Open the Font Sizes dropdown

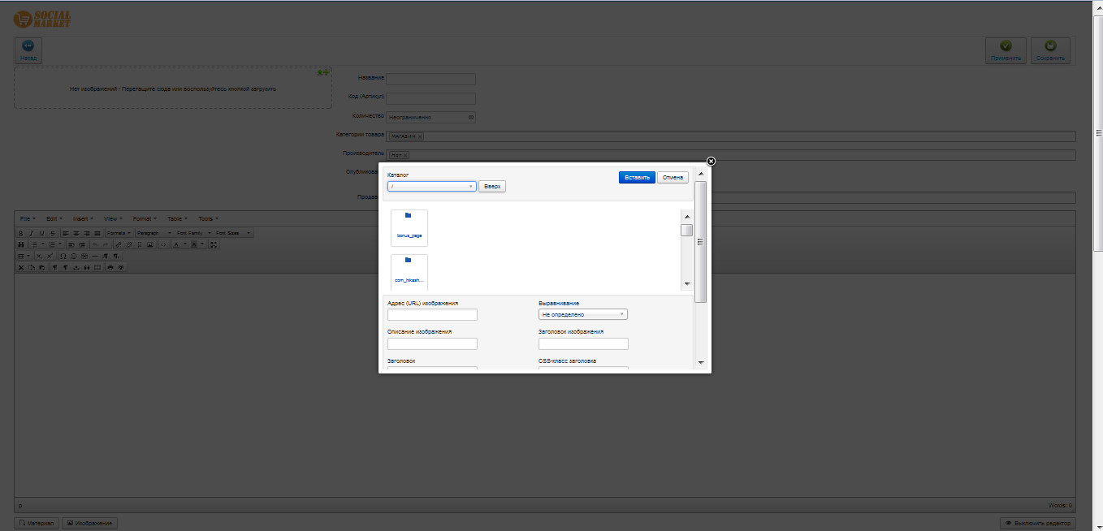[x=232, y=233]
